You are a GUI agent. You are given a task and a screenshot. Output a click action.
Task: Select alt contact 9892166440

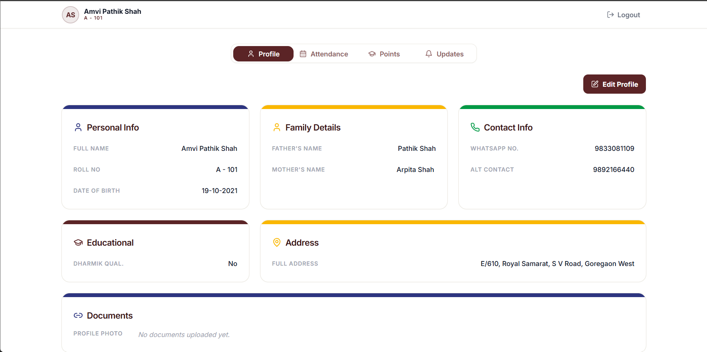tap(614, 170)
